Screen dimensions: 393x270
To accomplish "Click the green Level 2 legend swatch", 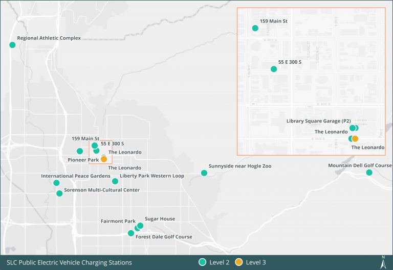I will click(x=202, y=262).
